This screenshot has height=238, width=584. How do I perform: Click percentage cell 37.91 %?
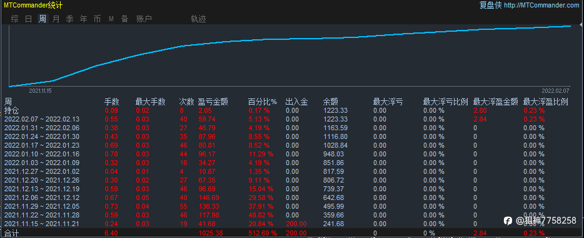tap(261, 206)
